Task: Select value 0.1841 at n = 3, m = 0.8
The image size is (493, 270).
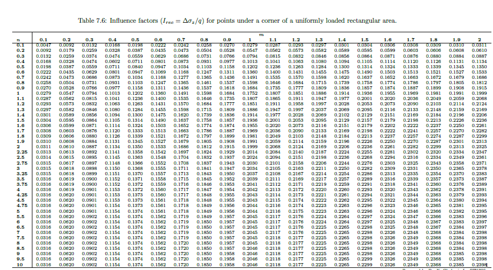Action: (204, 168)
